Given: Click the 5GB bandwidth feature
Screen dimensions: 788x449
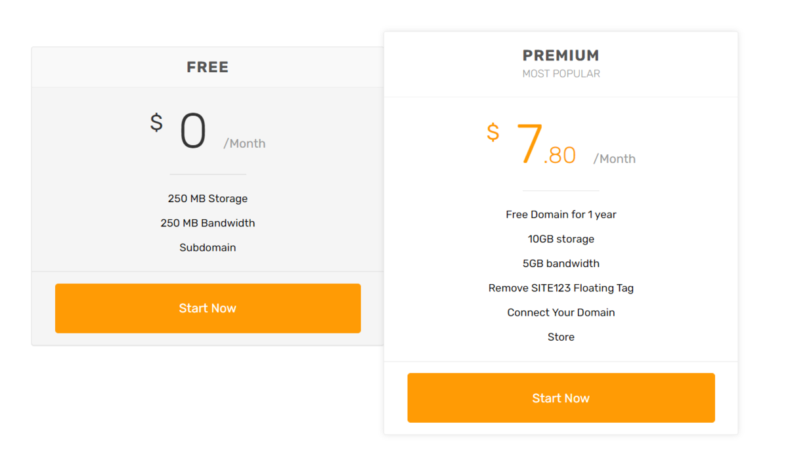Looking at the screenshot, I should [561, 263].
